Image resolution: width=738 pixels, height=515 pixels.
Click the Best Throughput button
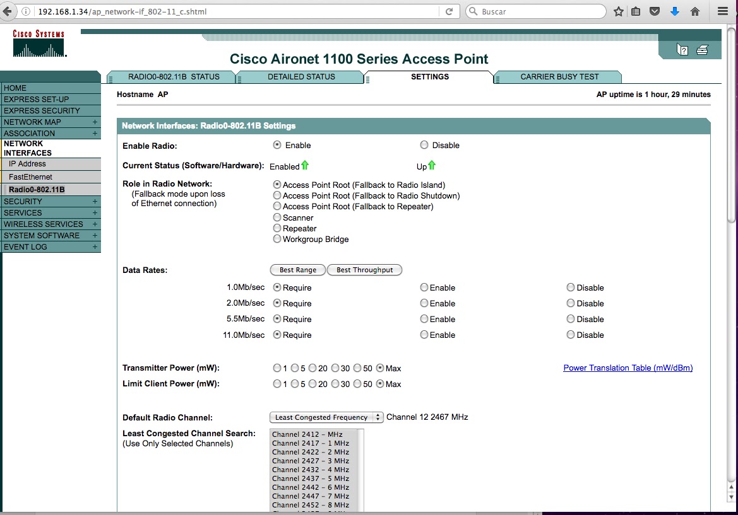364,270
